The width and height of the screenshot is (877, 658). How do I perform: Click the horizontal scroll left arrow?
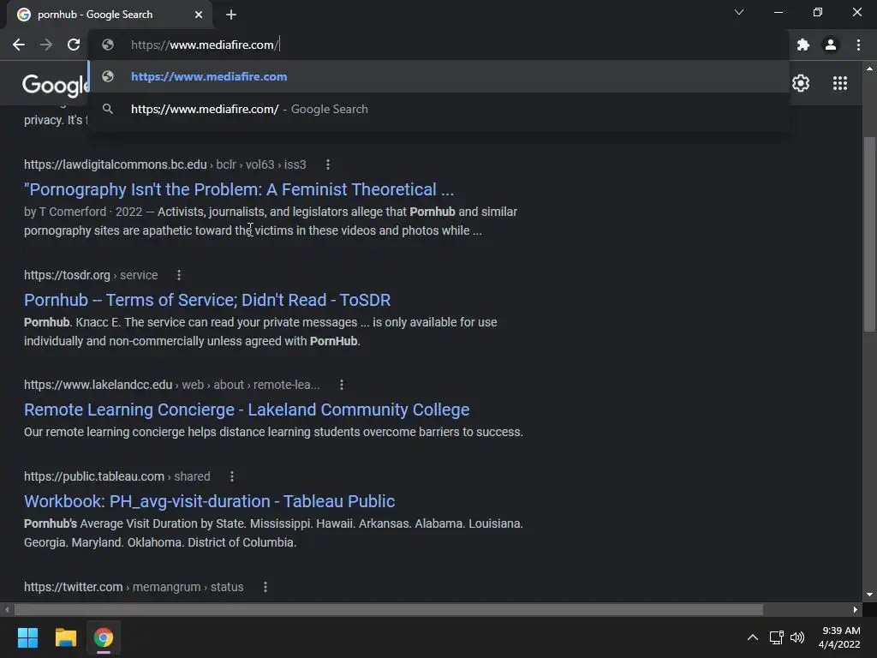[7, 609]
